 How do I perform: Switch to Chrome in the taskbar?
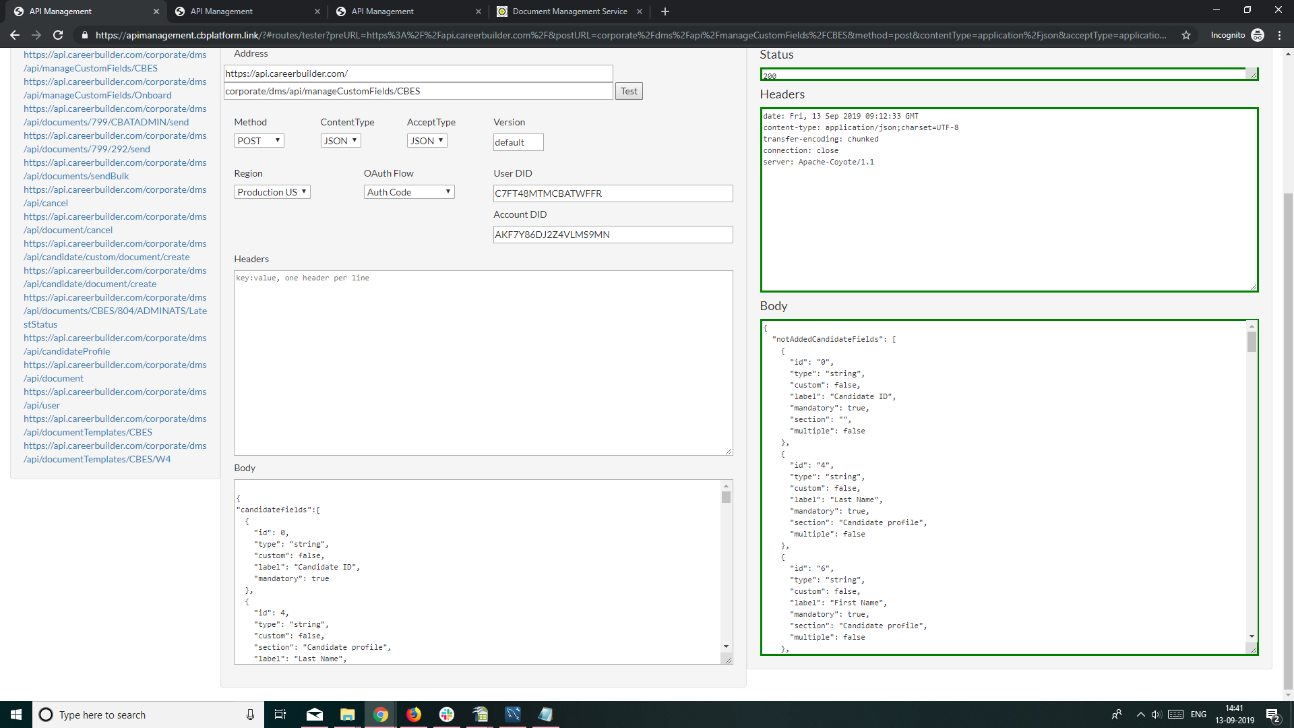pos(381,715)
